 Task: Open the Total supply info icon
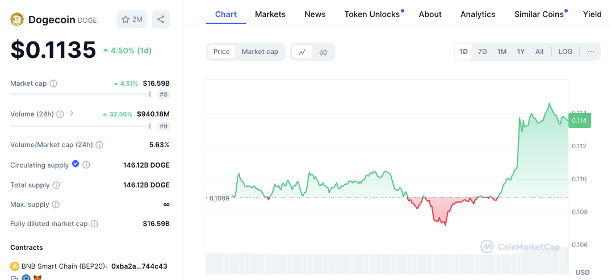click(56, 185)
